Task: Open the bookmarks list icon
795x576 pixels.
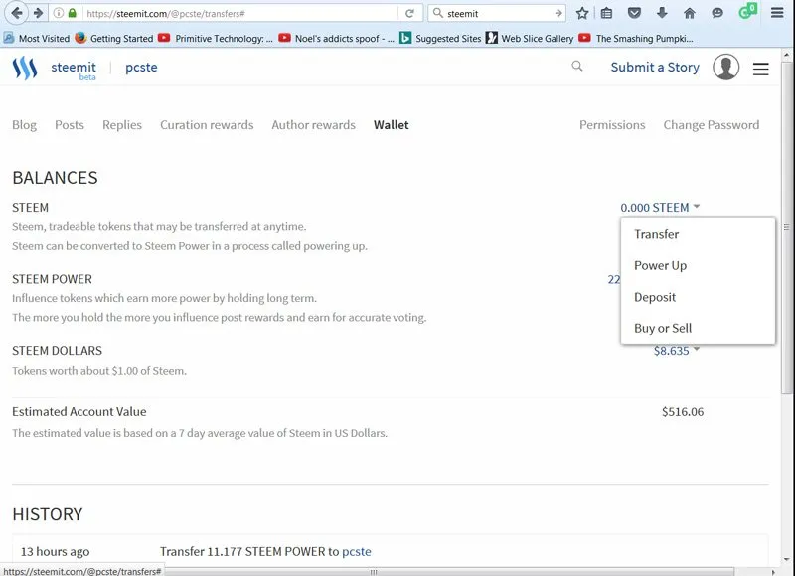Action: (606, 13)
